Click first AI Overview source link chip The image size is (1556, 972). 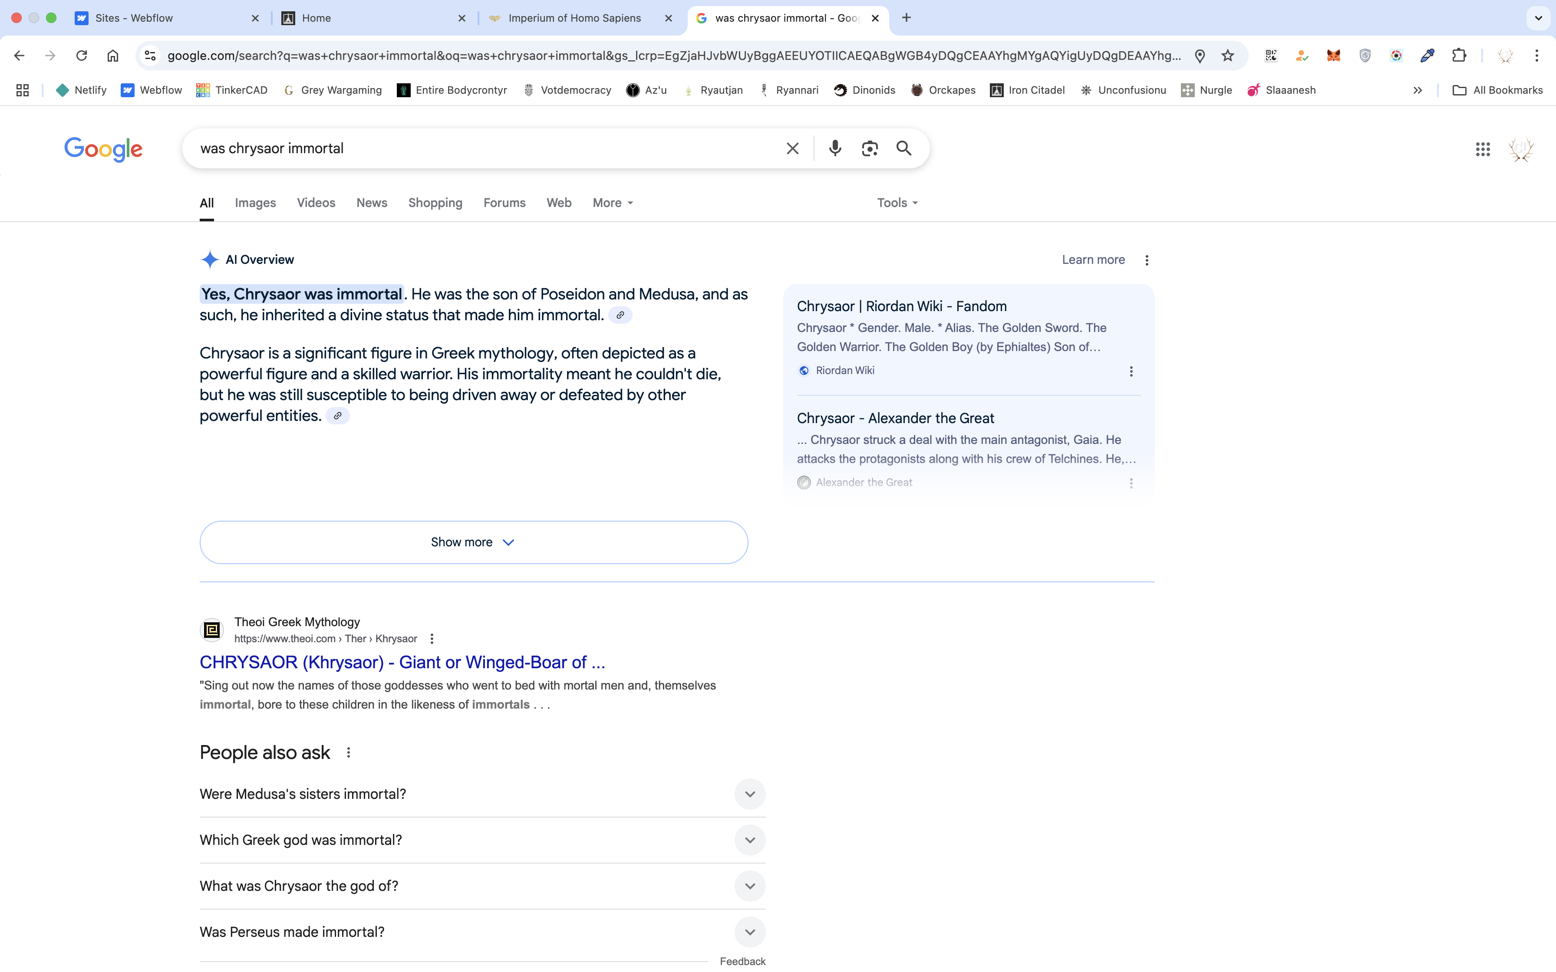tap(620, 315)
